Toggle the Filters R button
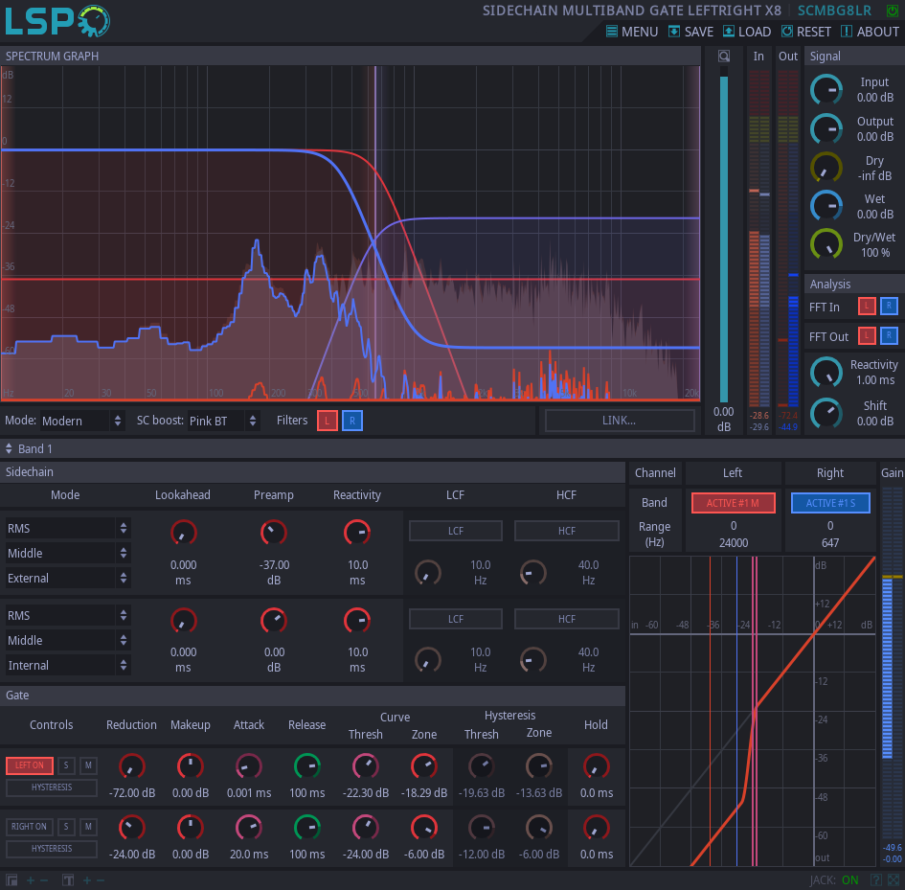905x890 pixels. [x=352, y=421]
